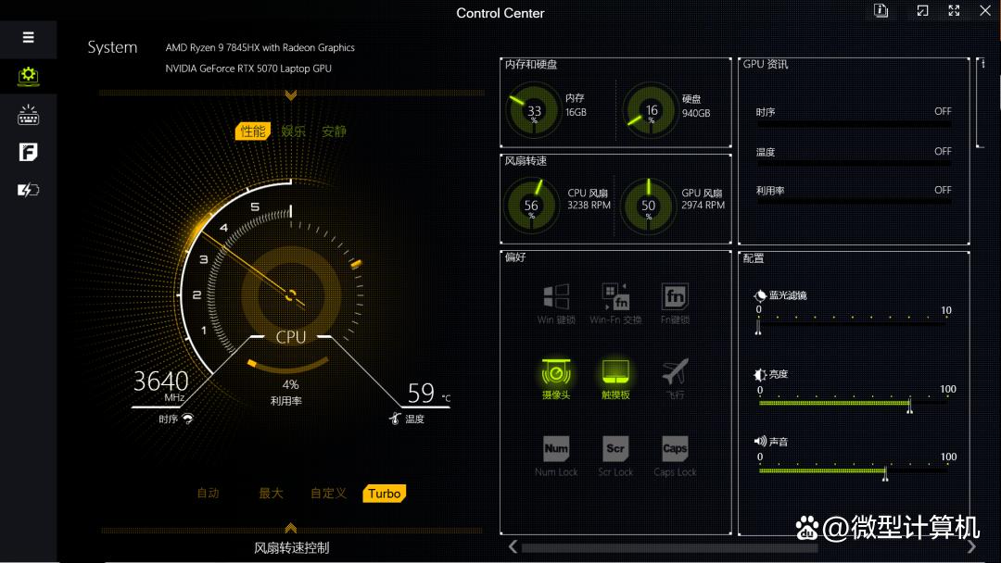The image size is (1001, 563).
Task: Toggle the touchpad (触摸板) switch
Action: click(615, 373)
